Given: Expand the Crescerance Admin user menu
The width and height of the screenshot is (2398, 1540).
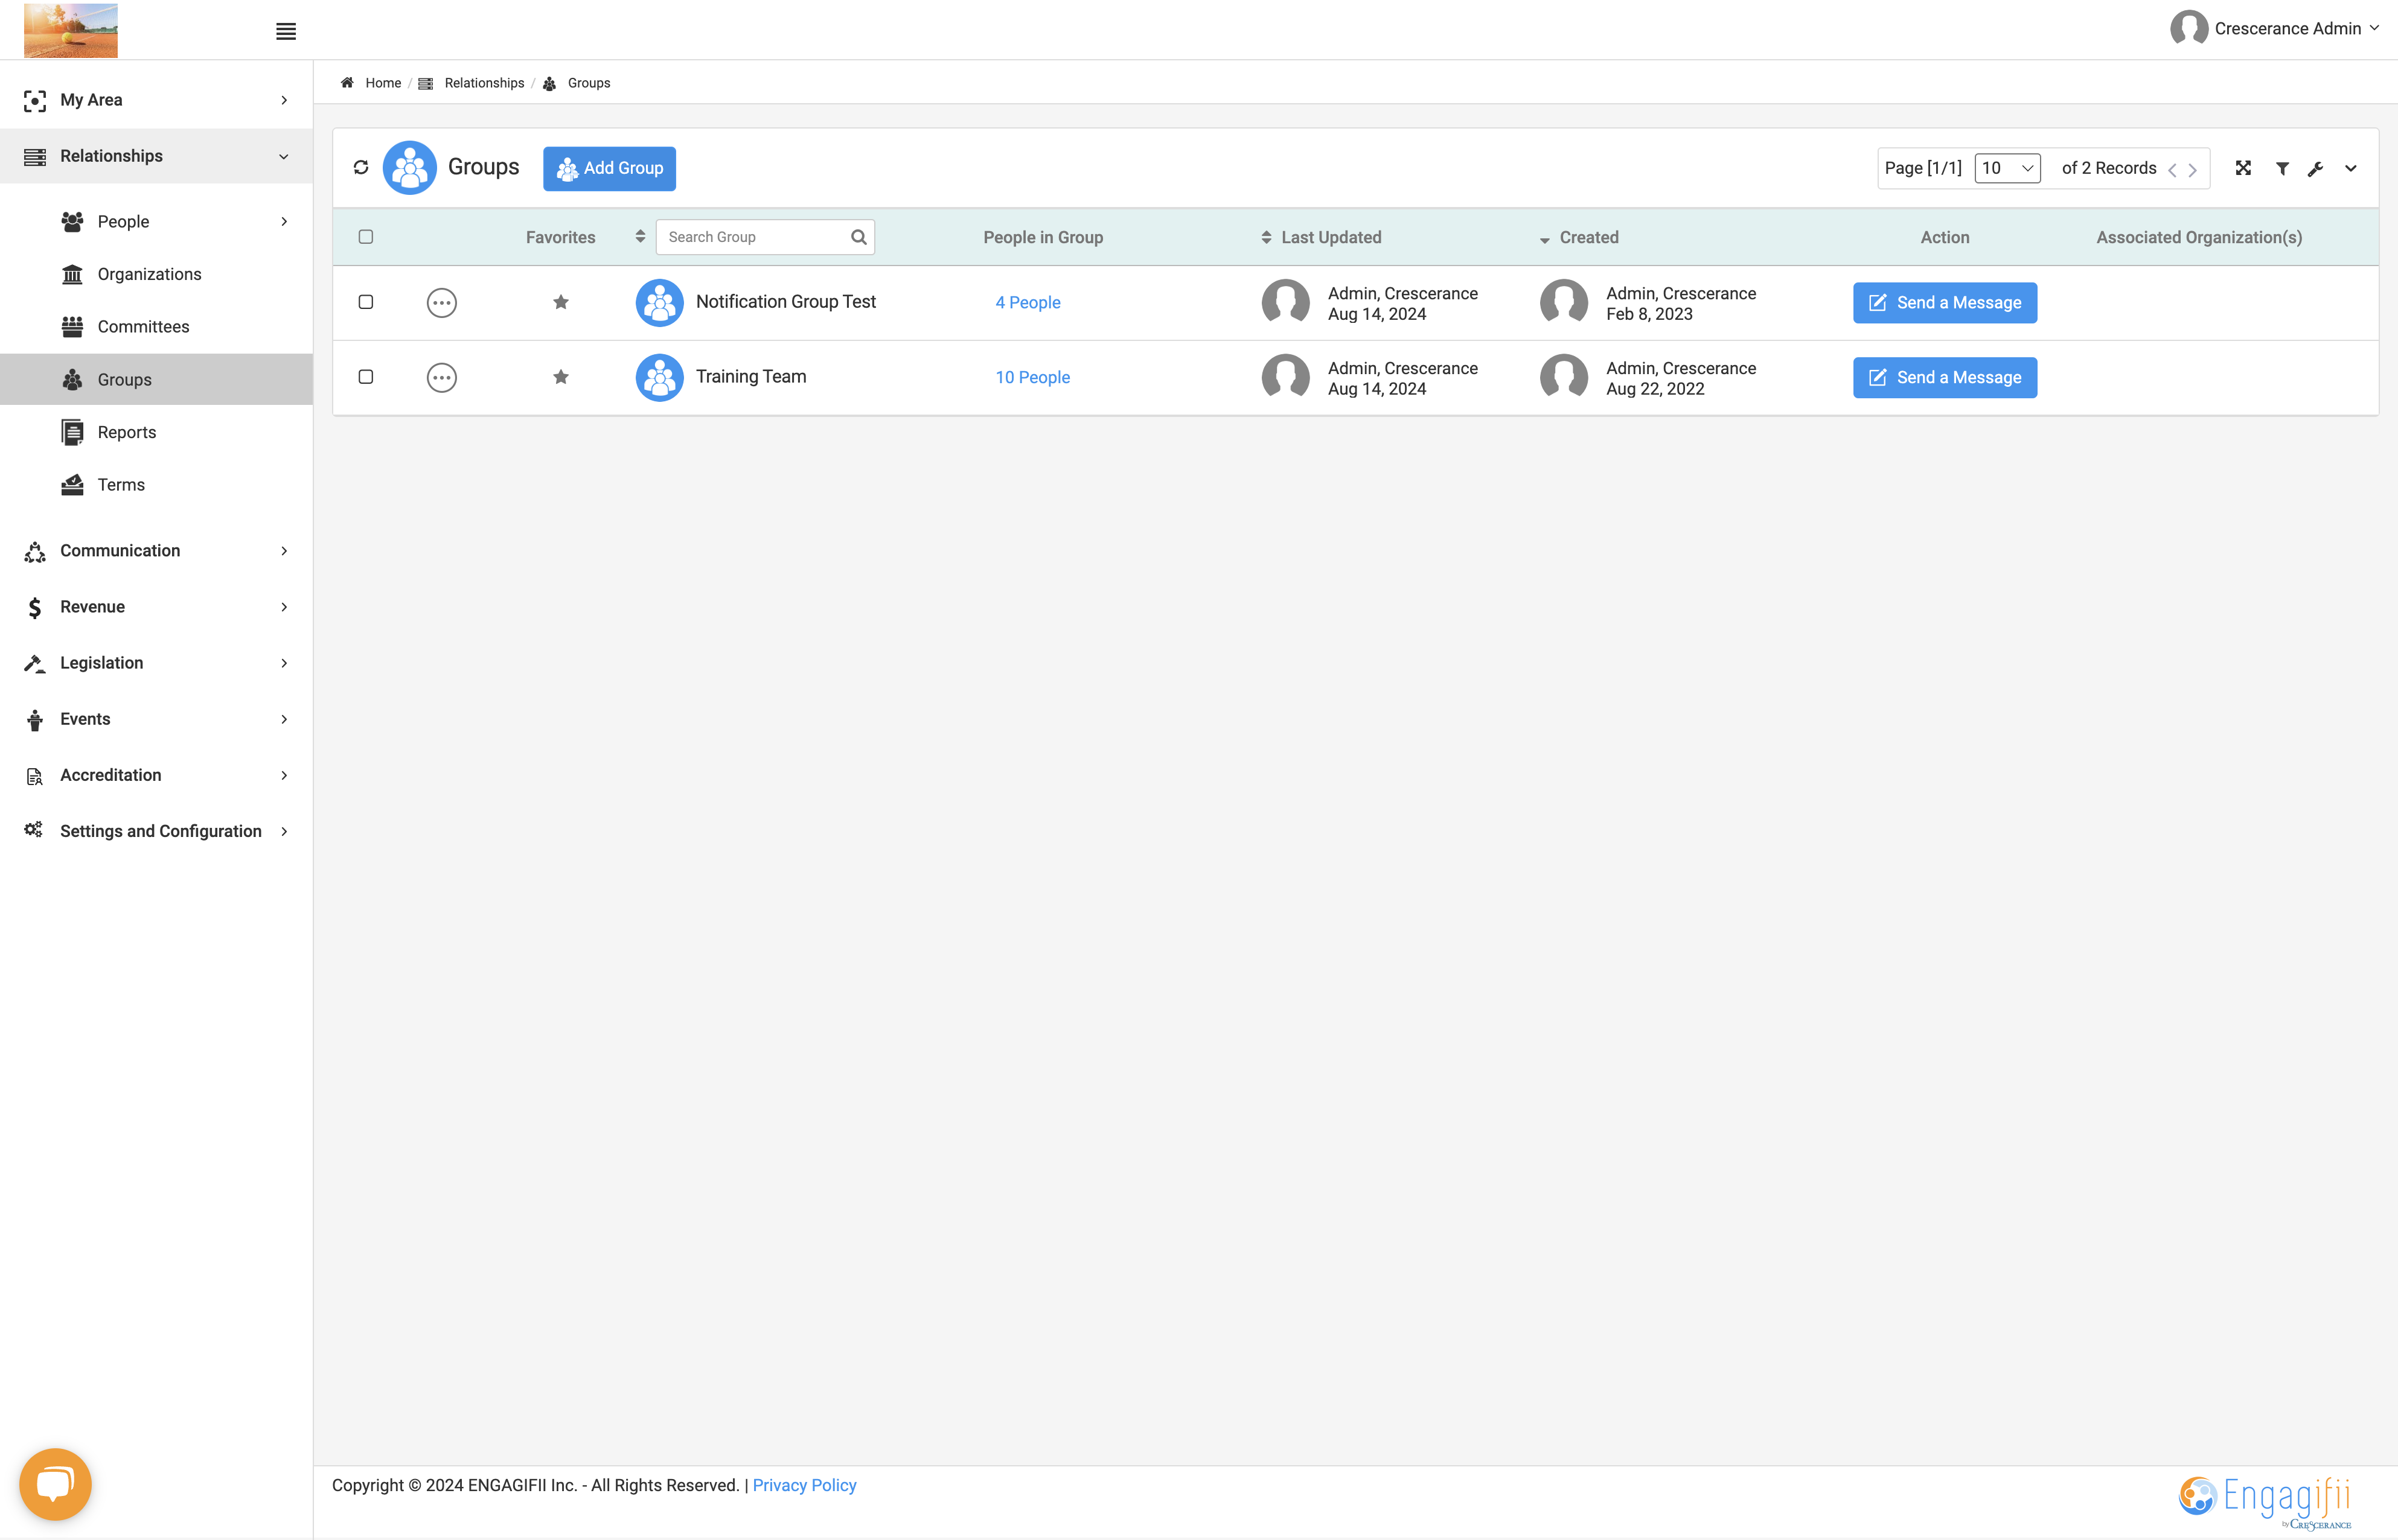Looking at the screenshot, I should coord(2374,28).
